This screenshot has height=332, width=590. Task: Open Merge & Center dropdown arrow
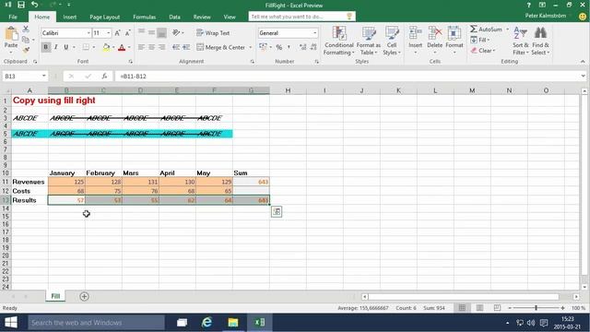point(250,47)
